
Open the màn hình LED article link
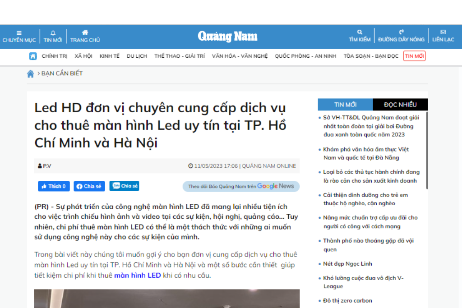(x=137, y=275)
